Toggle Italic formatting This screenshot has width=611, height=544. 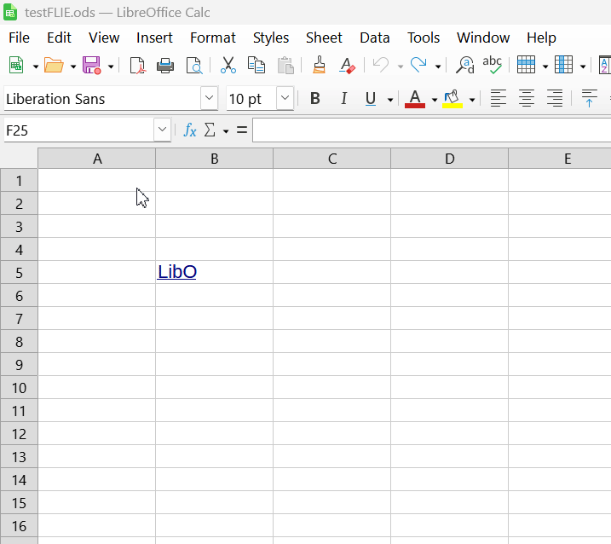point(343,99)
